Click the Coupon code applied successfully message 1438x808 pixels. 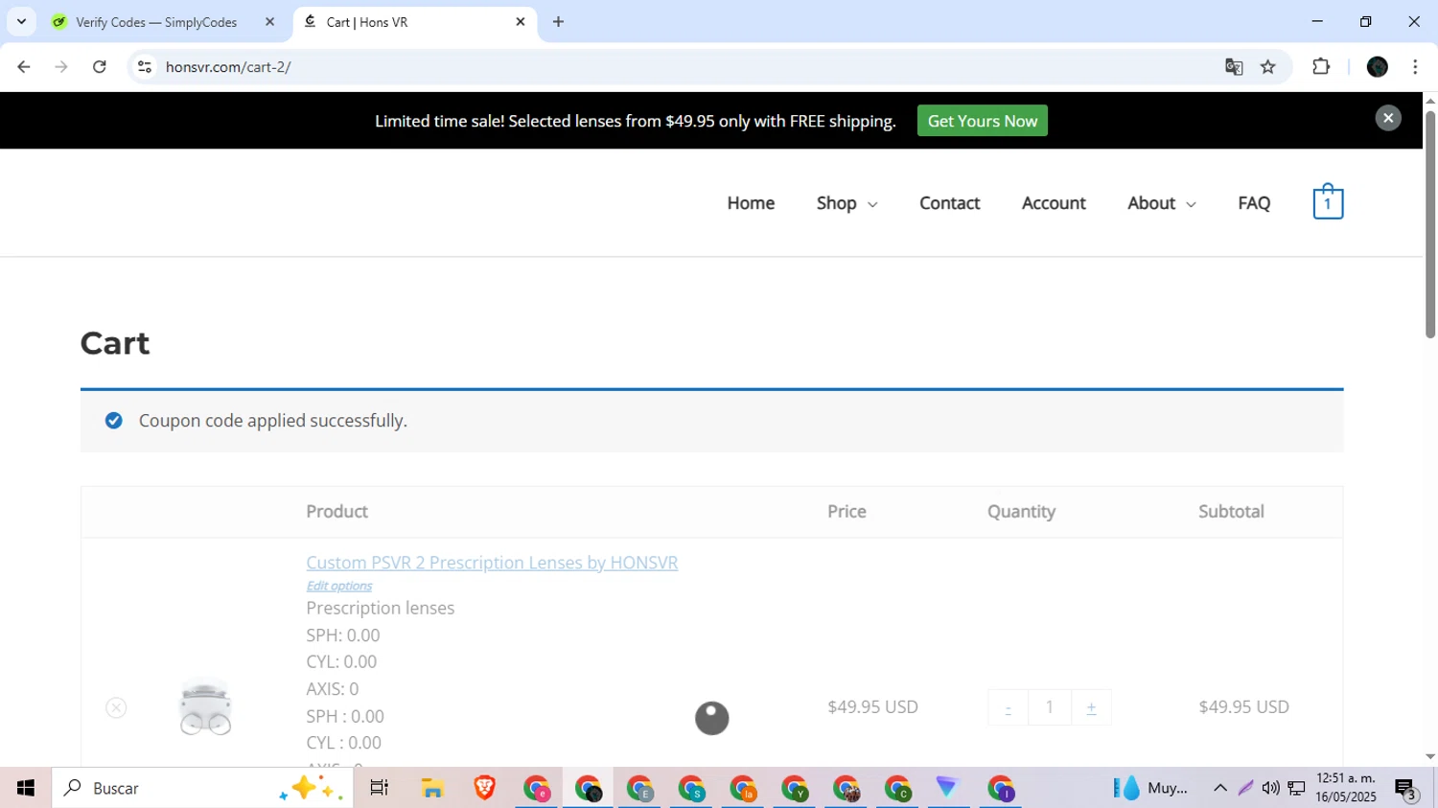click(273, 421)
